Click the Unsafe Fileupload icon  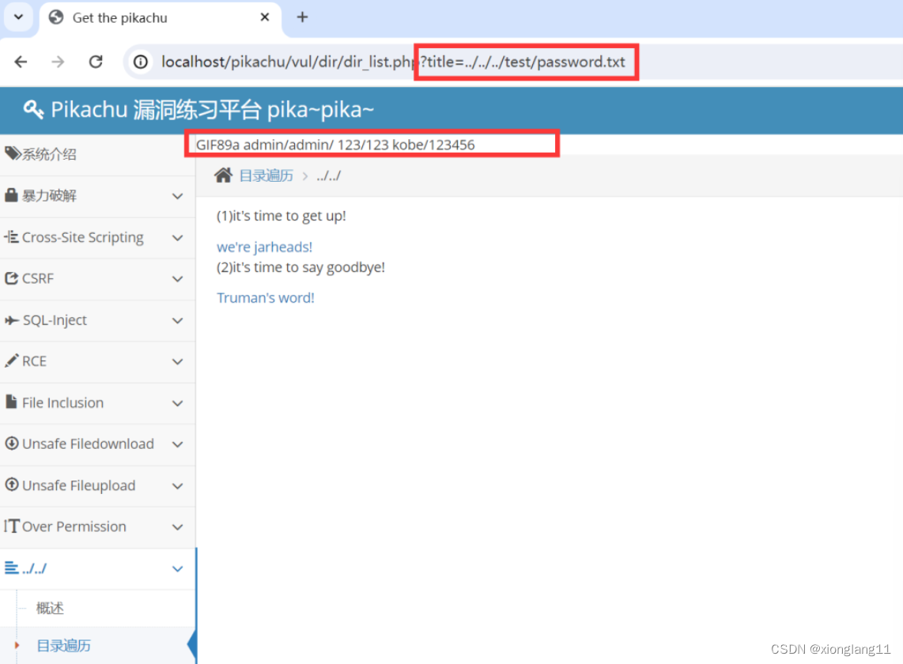point(12,485)
